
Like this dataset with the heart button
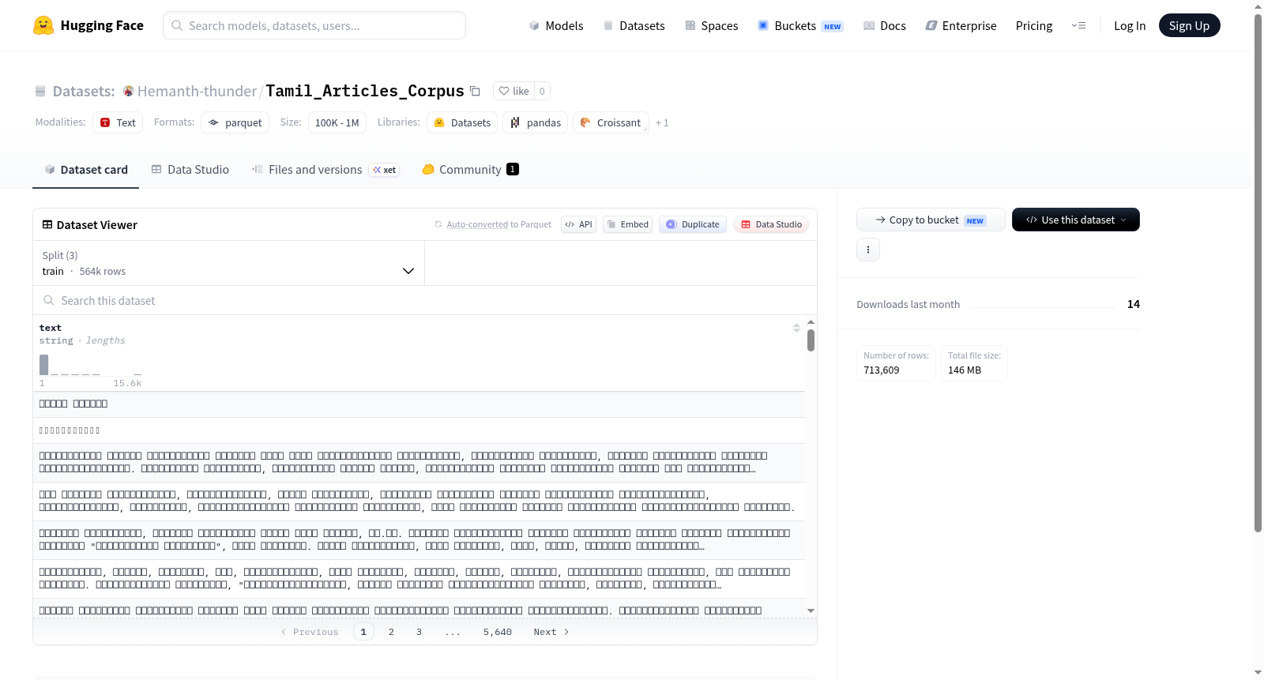coord(513,91)
